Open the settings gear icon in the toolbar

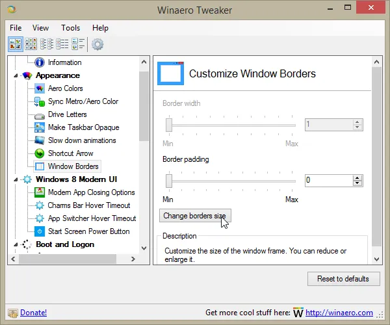click(97, 44)
